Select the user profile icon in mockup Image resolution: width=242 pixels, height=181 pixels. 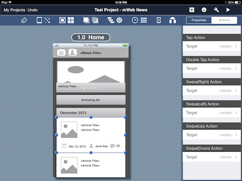coord(73,53)
